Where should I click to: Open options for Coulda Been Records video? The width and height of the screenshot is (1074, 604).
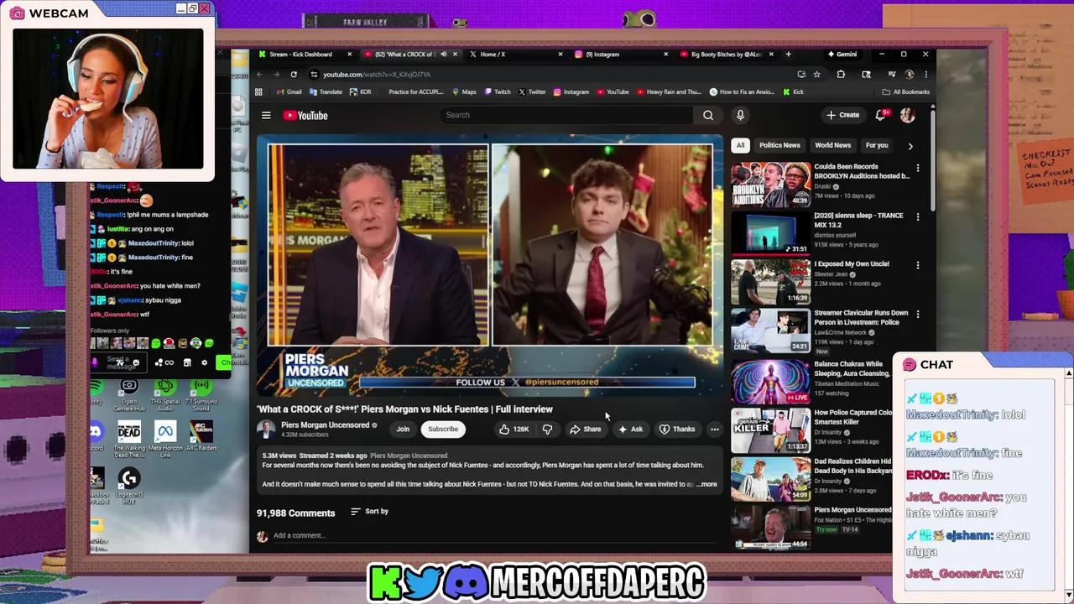[918, 168]
